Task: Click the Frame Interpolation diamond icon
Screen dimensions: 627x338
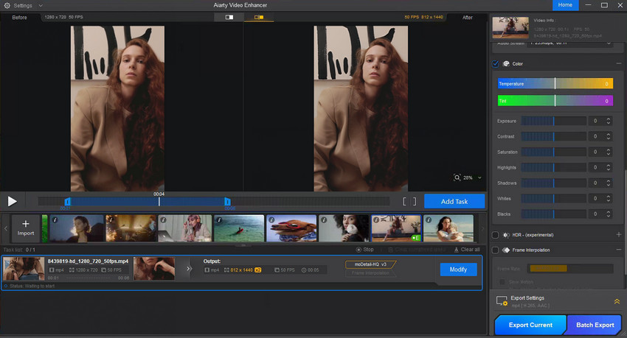Action: coord(506,250)
